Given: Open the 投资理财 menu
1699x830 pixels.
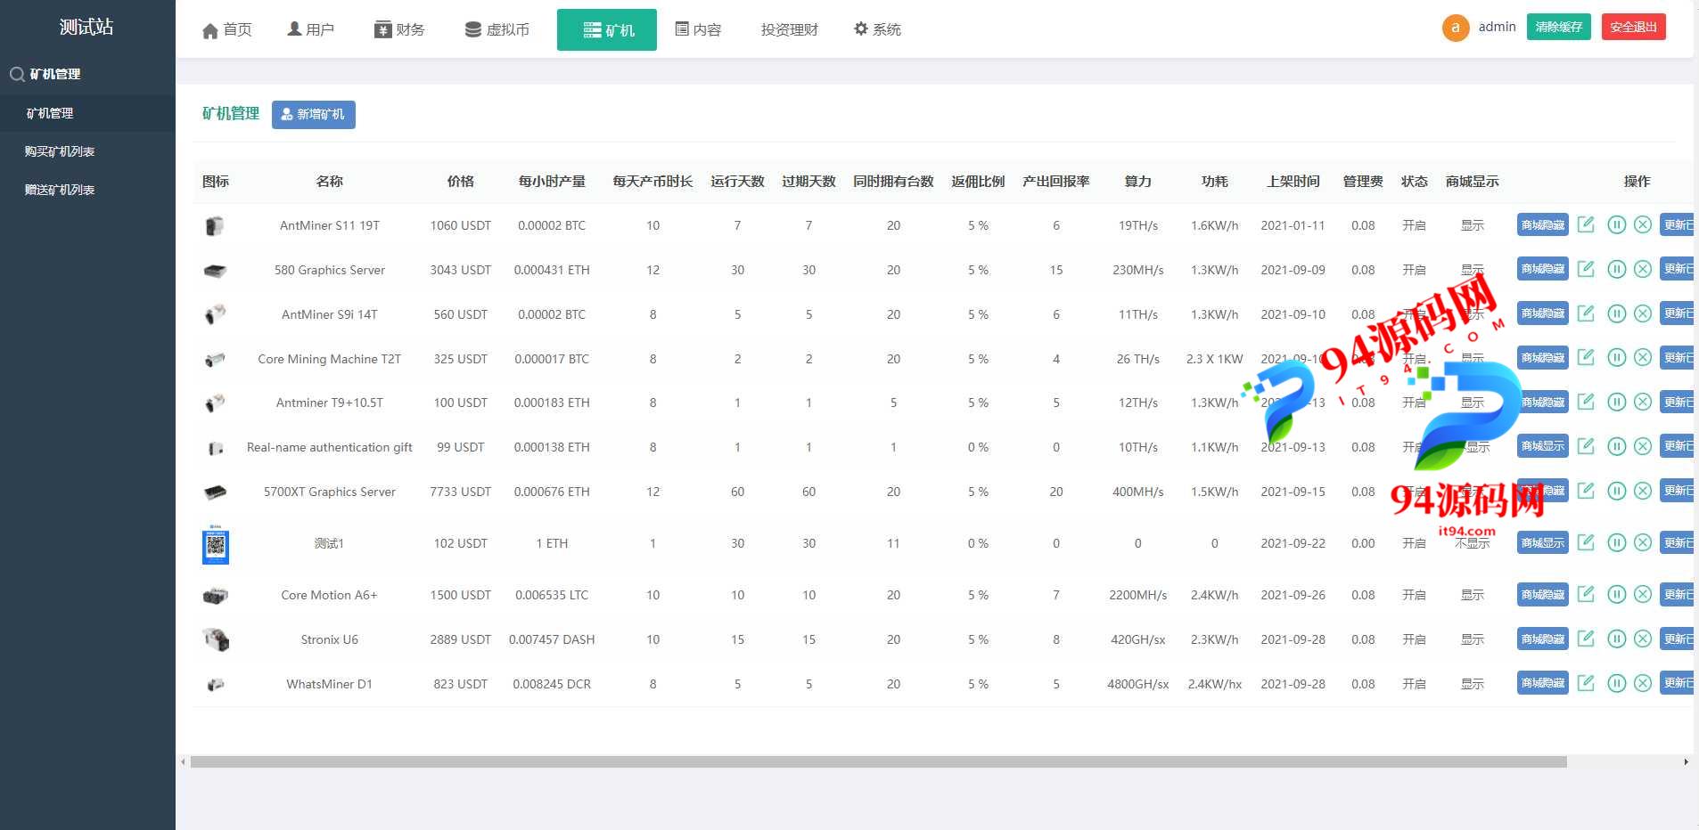Looking at the screenshot, I should [789, 29].
